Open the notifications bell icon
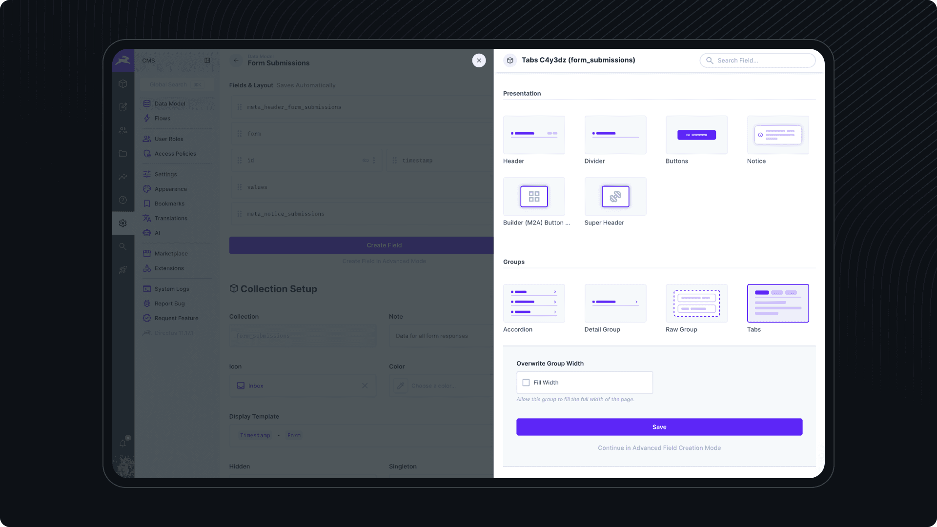 coord(123,443)
